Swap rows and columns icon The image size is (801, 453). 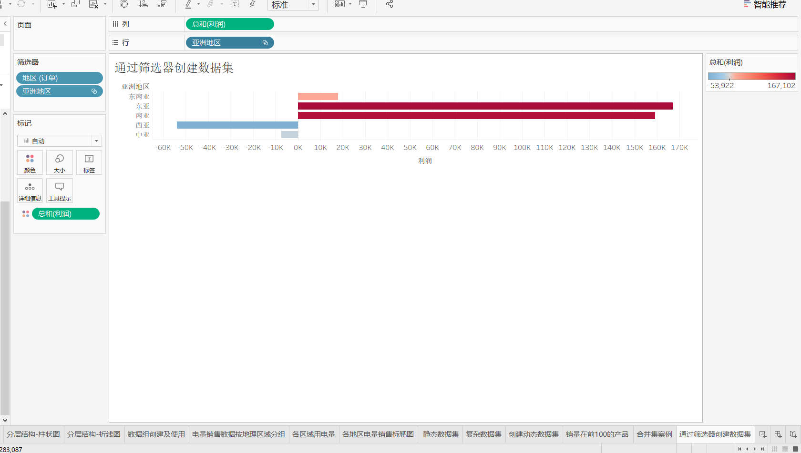124,4
